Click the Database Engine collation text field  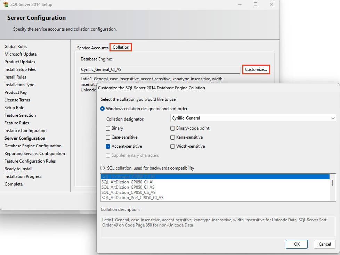click(x=160, y=69)
